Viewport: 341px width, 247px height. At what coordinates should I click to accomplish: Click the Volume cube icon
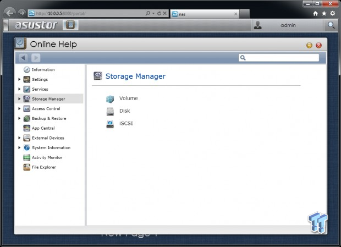[x=110, y=99]
